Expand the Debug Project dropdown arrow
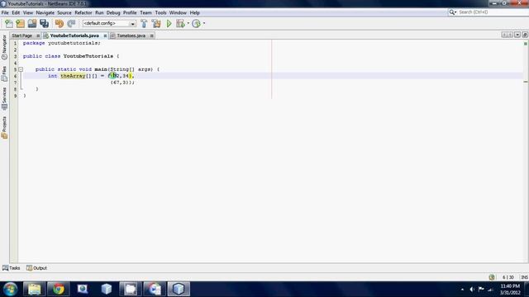 pyautogui.click(x=188, y=24)
